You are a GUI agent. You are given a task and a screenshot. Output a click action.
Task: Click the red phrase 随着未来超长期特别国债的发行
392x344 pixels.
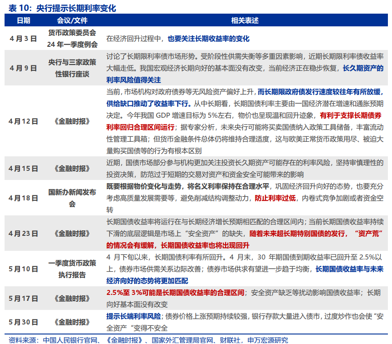[x=297, y=234]
